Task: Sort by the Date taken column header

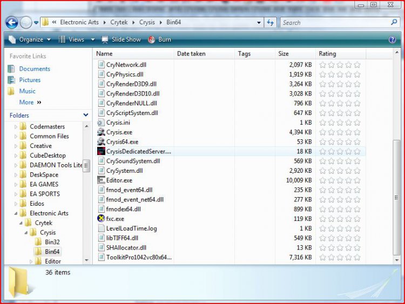Action: [x=204, y=53]
